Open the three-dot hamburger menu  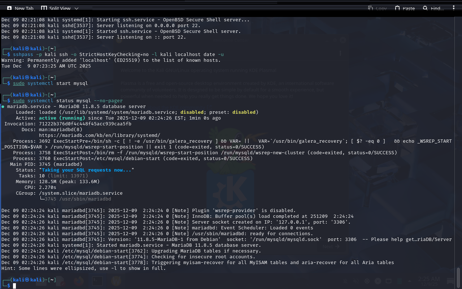[x=454, y=8]
